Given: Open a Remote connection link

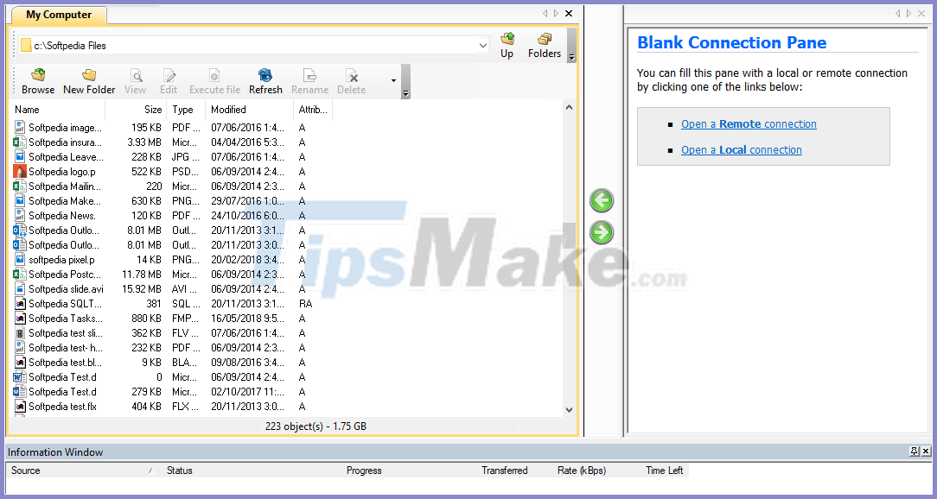Looking at the screenshot, I should (748, 123).
